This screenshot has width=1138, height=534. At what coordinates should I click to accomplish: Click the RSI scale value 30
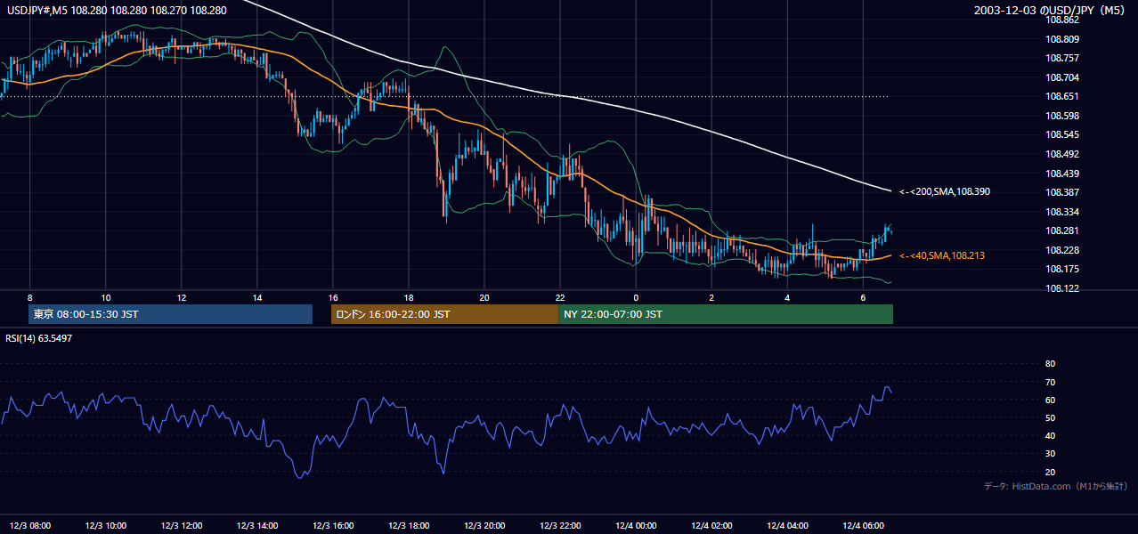1050,454
